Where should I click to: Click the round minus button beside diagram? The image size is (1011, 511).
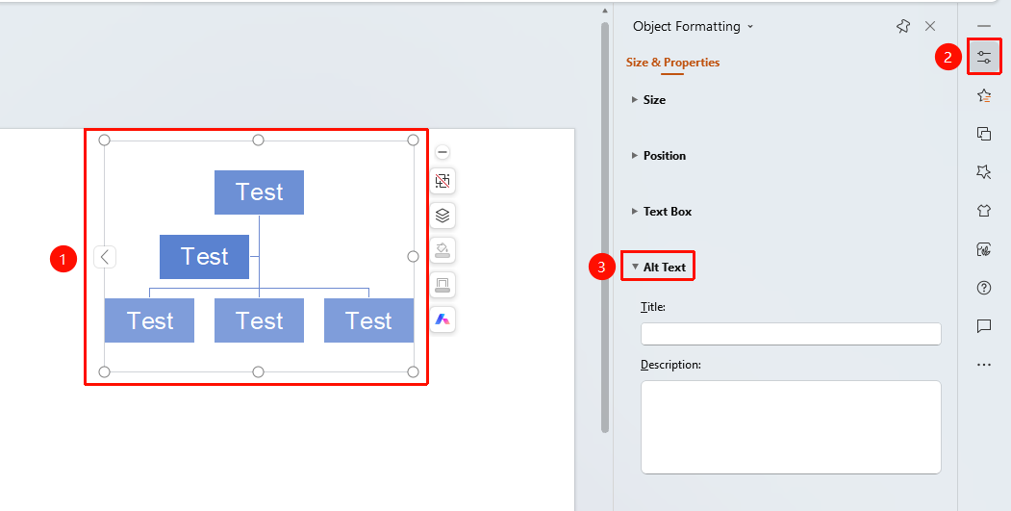click(x=442, y=152)
